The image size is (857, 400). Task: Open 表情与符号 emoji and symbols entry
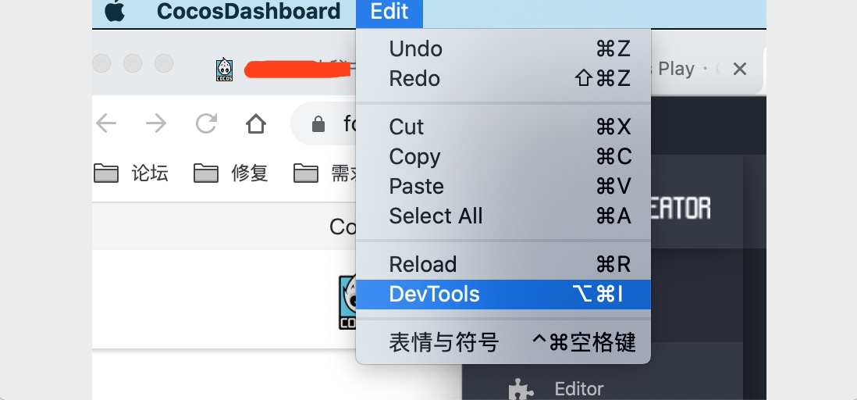(x=503, y=343)
